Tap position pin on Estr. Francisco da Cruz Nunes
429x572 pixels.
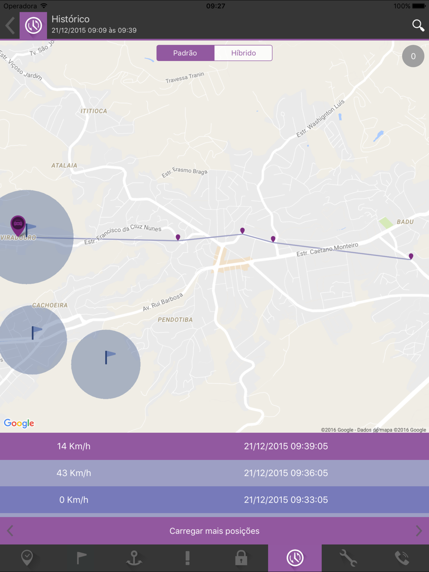[x=178, y=237]
